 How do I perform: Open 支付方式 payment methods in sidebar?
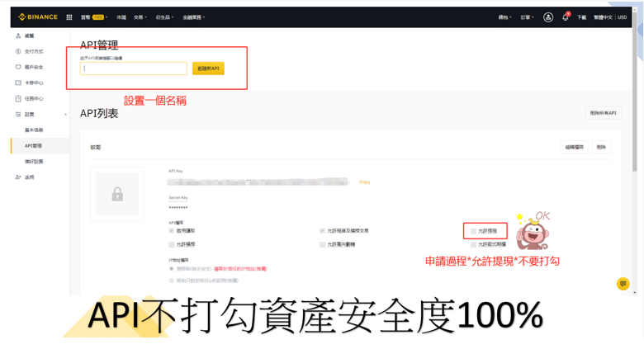click(x=30, y=51)
